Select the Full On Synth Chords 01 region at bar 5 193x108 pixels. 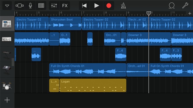[x=88, y=70]
